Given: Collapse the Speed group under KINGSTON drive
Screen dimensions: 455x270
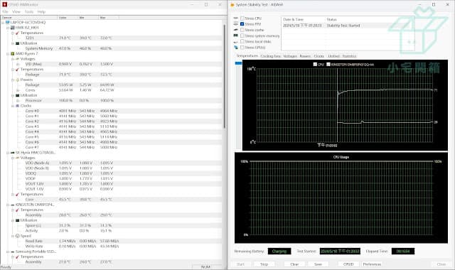Looking at the screenshot, I should (x=13, y=236).
